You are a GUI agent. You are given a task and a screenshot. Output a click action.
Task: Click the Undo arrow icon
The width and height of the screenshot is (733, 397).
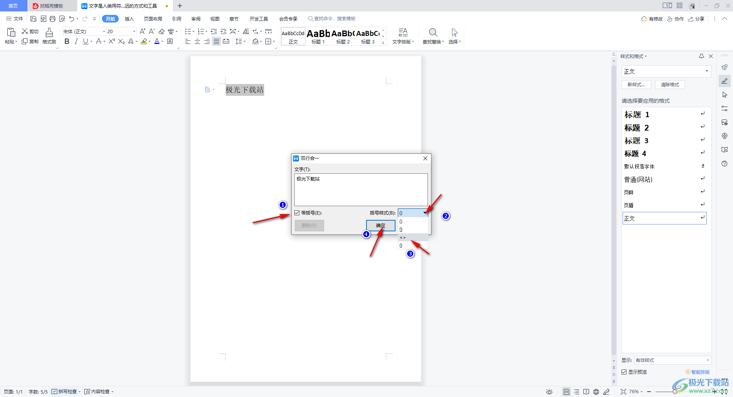(x=71, y=19)
